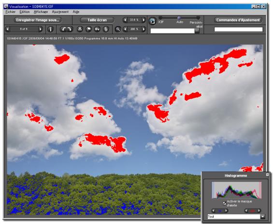This screenshot has width=273, height=224.
Task: Click the 5 of 6 image counter
Action: click(24, 29)
